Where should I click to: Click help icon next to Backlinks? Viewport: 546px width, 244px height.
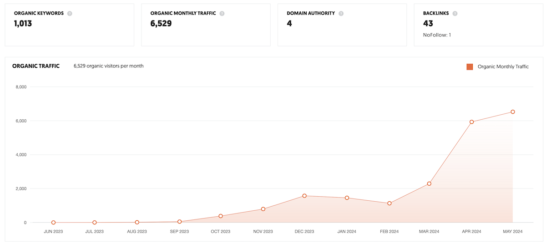[x=455, y=14]
